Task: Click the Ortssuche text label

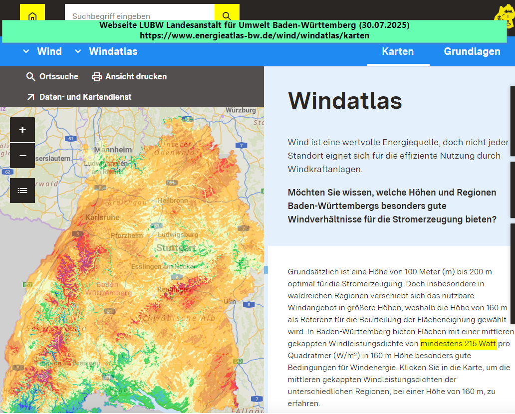Action: (59, 77)
